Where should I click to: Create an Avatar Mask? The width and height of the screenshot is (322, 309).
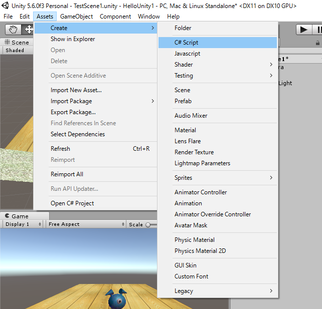point(218,225)
